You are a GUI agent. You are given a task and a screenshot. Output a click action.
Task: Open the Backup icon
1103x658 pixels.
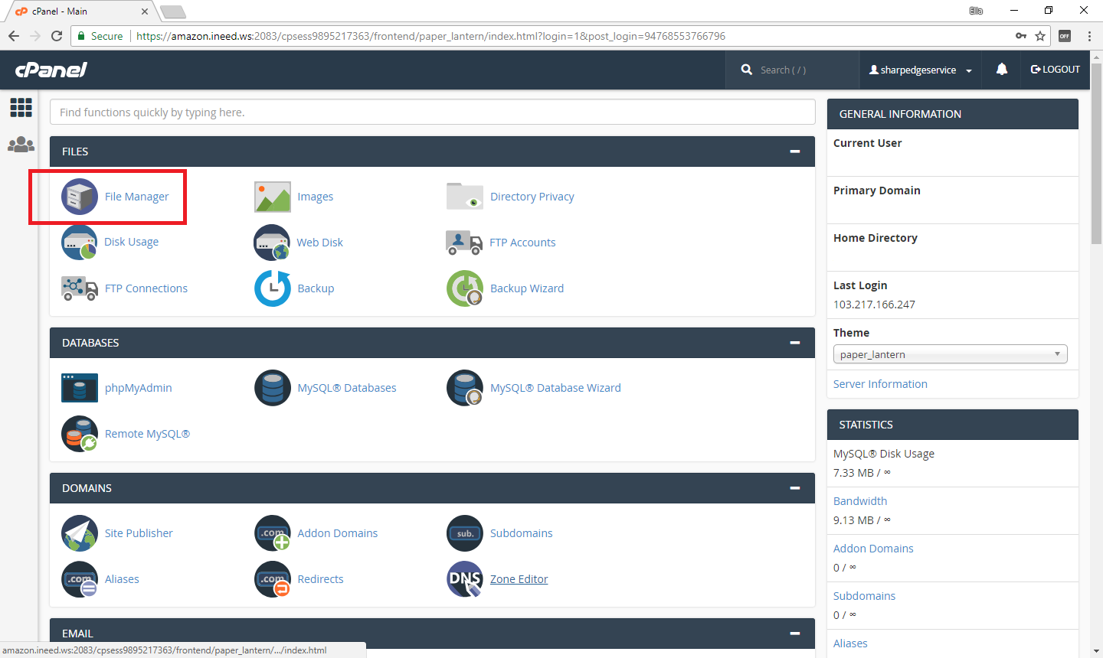tap(272, 288)
